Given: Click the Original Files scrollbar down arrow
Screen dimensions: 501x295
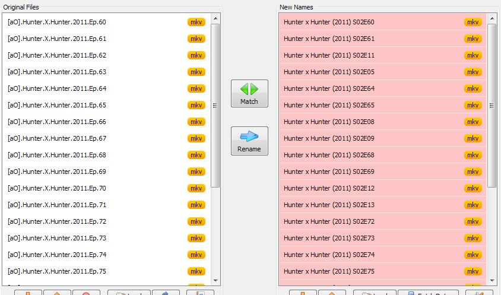Looking at the screenshot, I should 215,281.
